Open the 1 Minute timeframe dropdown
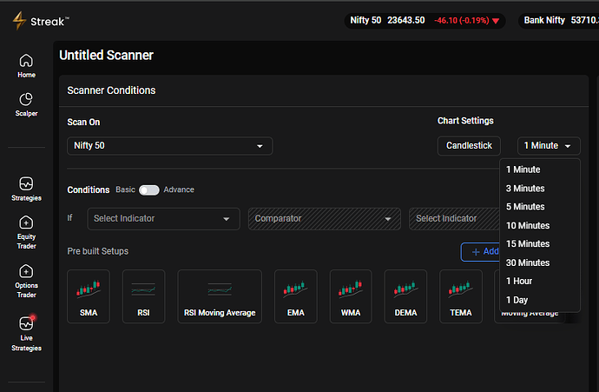This screenshot has height=392, width=599. 549,146
